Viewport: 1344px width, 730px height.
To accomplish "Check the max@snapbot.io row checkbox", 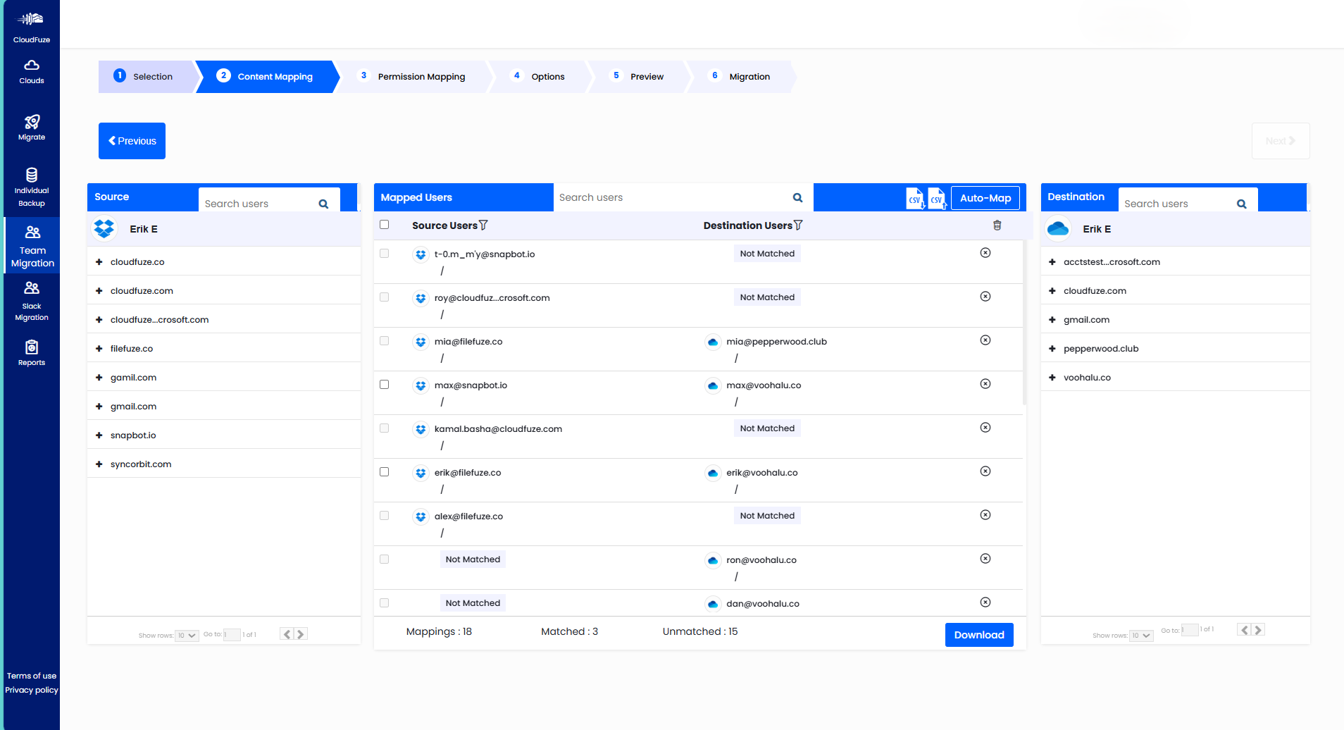I will 385,384.
